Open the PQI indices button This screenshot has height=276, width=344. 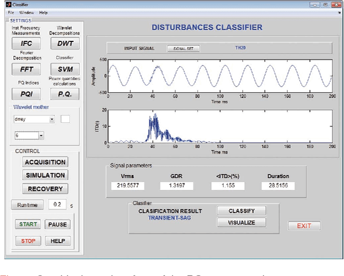(26, 94)
